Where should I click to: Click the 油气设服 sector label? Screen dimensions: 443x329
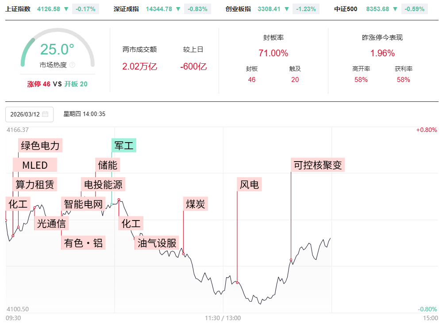[157, 243]
